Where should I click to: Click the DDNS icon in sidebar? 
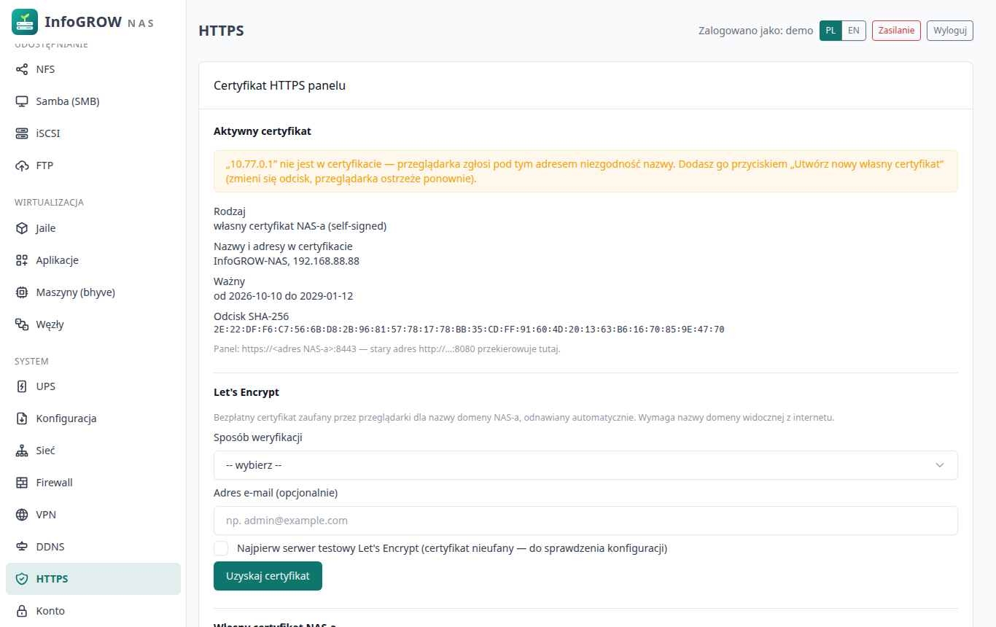[x=22, y=547]
